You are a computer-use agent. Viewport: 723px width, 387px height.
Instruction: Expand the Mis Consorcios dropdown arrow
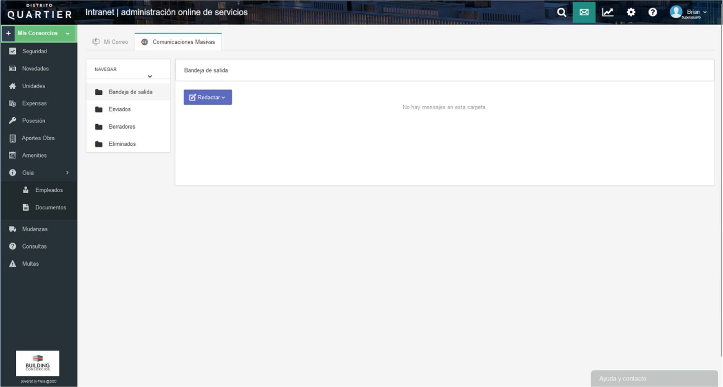pos(68,34)
